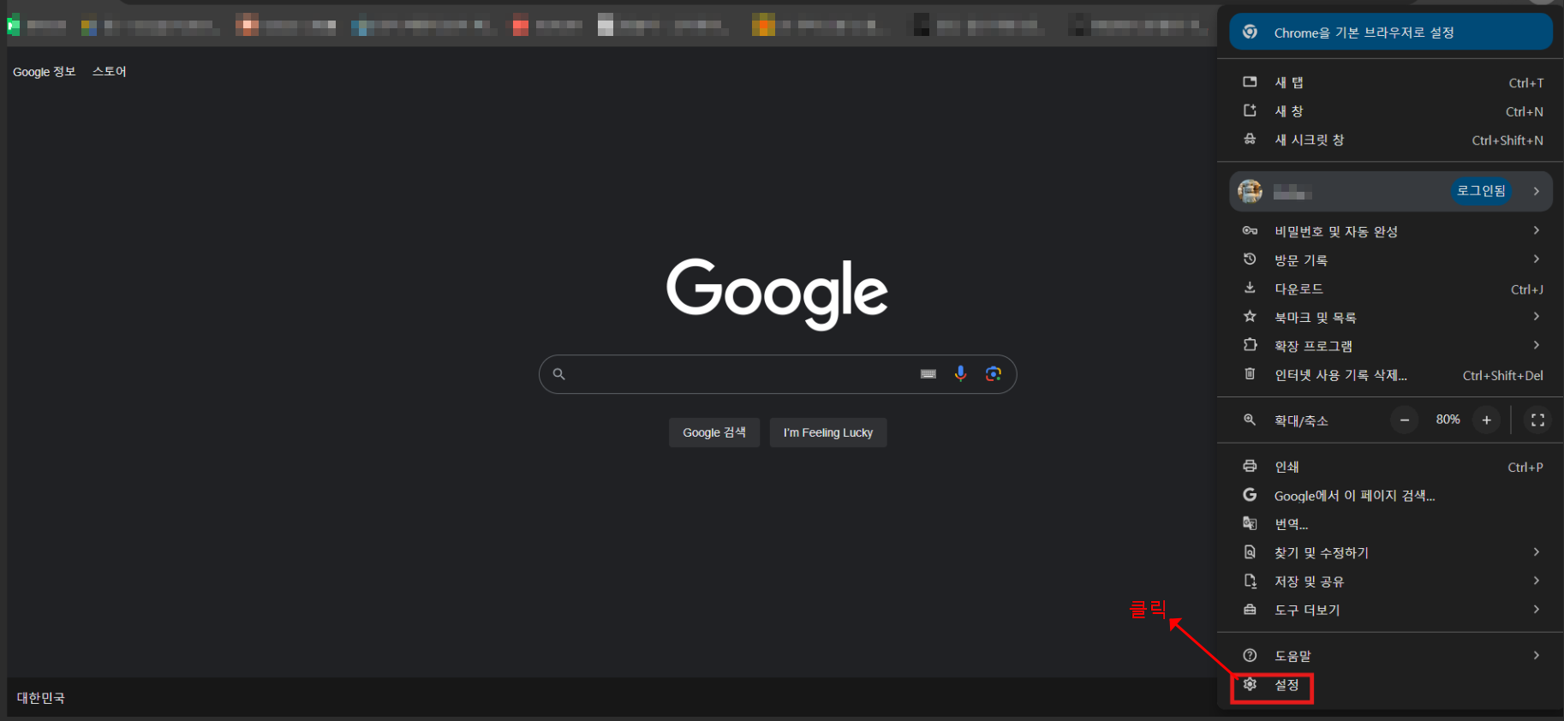Open the on-screen keyboard icon in search box
The height and width of the screenshot is (721, 1564).
928,373
